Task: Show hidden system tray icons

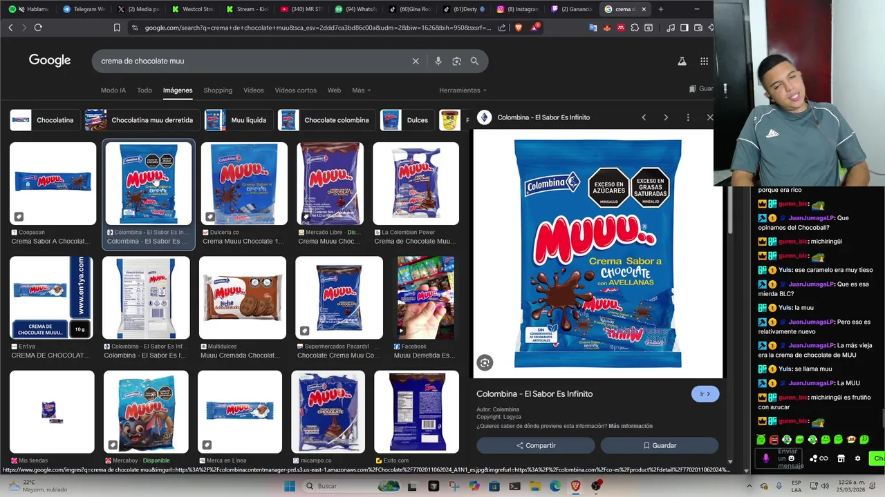Action: [x=749, y=486]
